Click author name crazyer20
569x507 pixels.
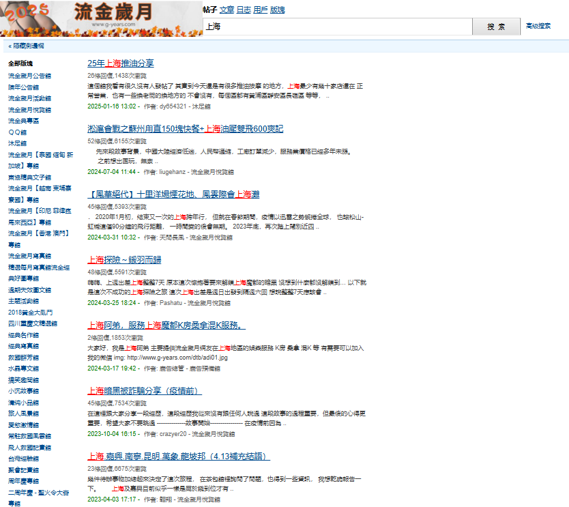173,434
